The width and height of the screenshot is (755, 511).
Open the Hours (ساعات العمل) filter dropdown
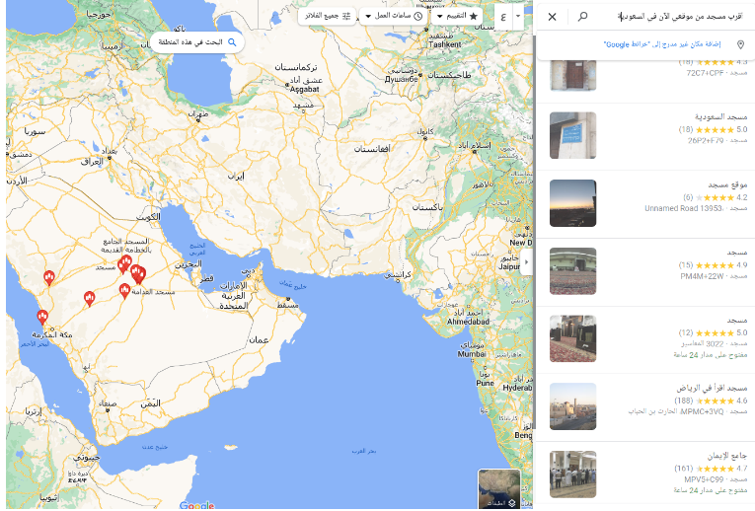point(393,16)
